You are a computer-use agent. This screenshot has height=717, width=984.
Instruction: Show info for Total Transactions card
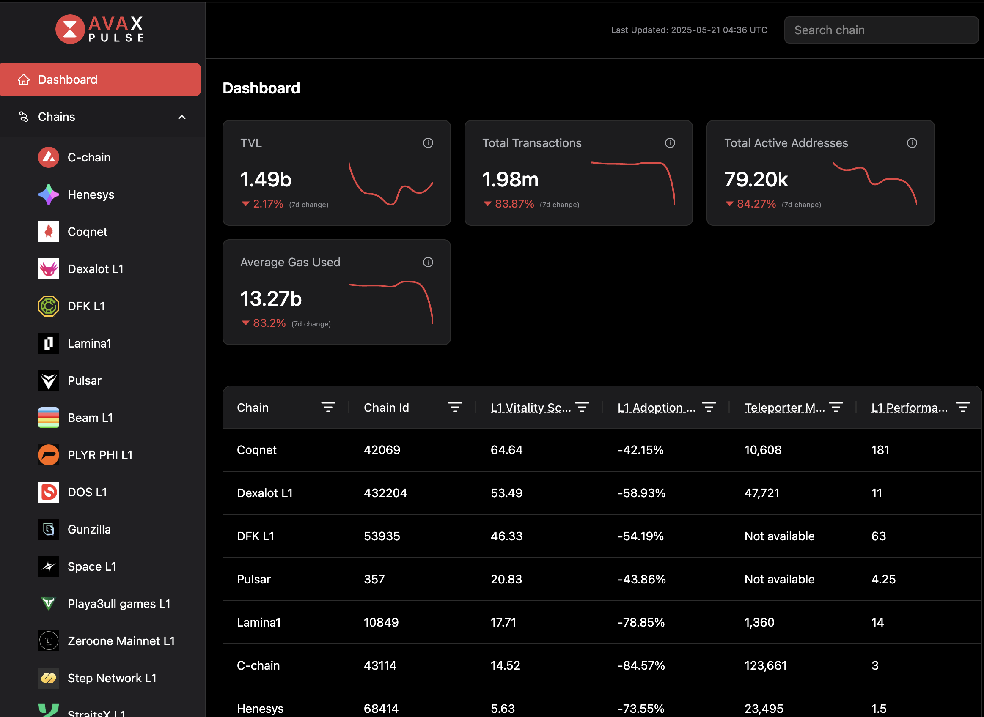670,143
